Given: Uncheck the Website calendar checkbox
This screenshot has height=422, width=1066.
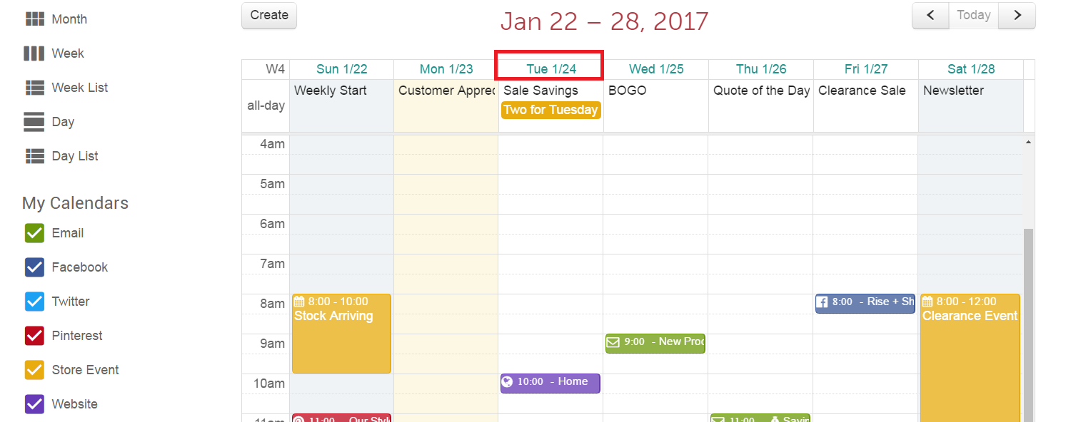Looking at the screenshot, I should pyautogui.click(x=34, y=404).
